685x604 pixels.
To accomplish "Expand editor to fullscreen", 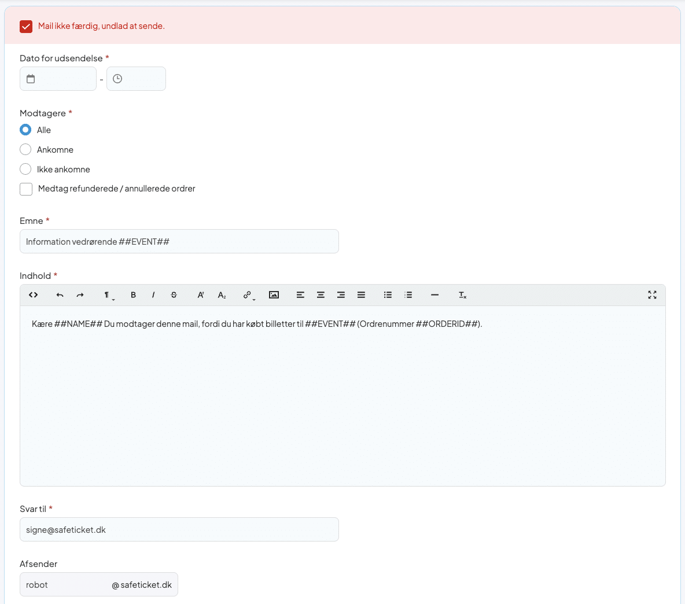I will pos(652,295).
